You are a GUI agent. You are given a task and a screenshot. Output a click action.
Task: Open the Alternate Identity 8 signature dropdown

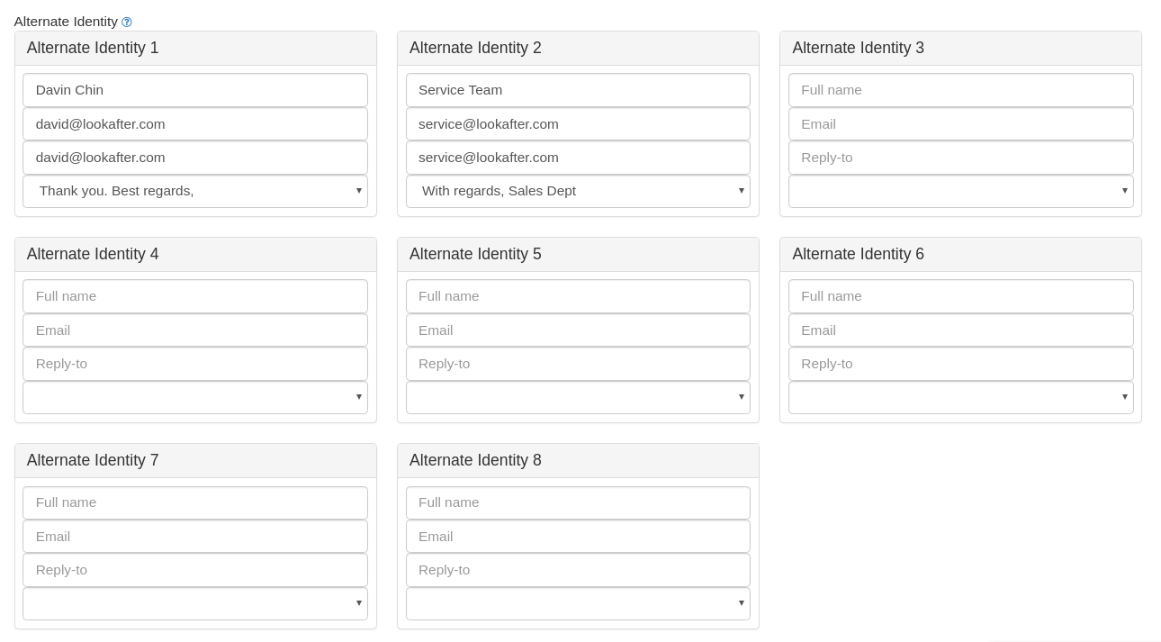tap(578, 603)
